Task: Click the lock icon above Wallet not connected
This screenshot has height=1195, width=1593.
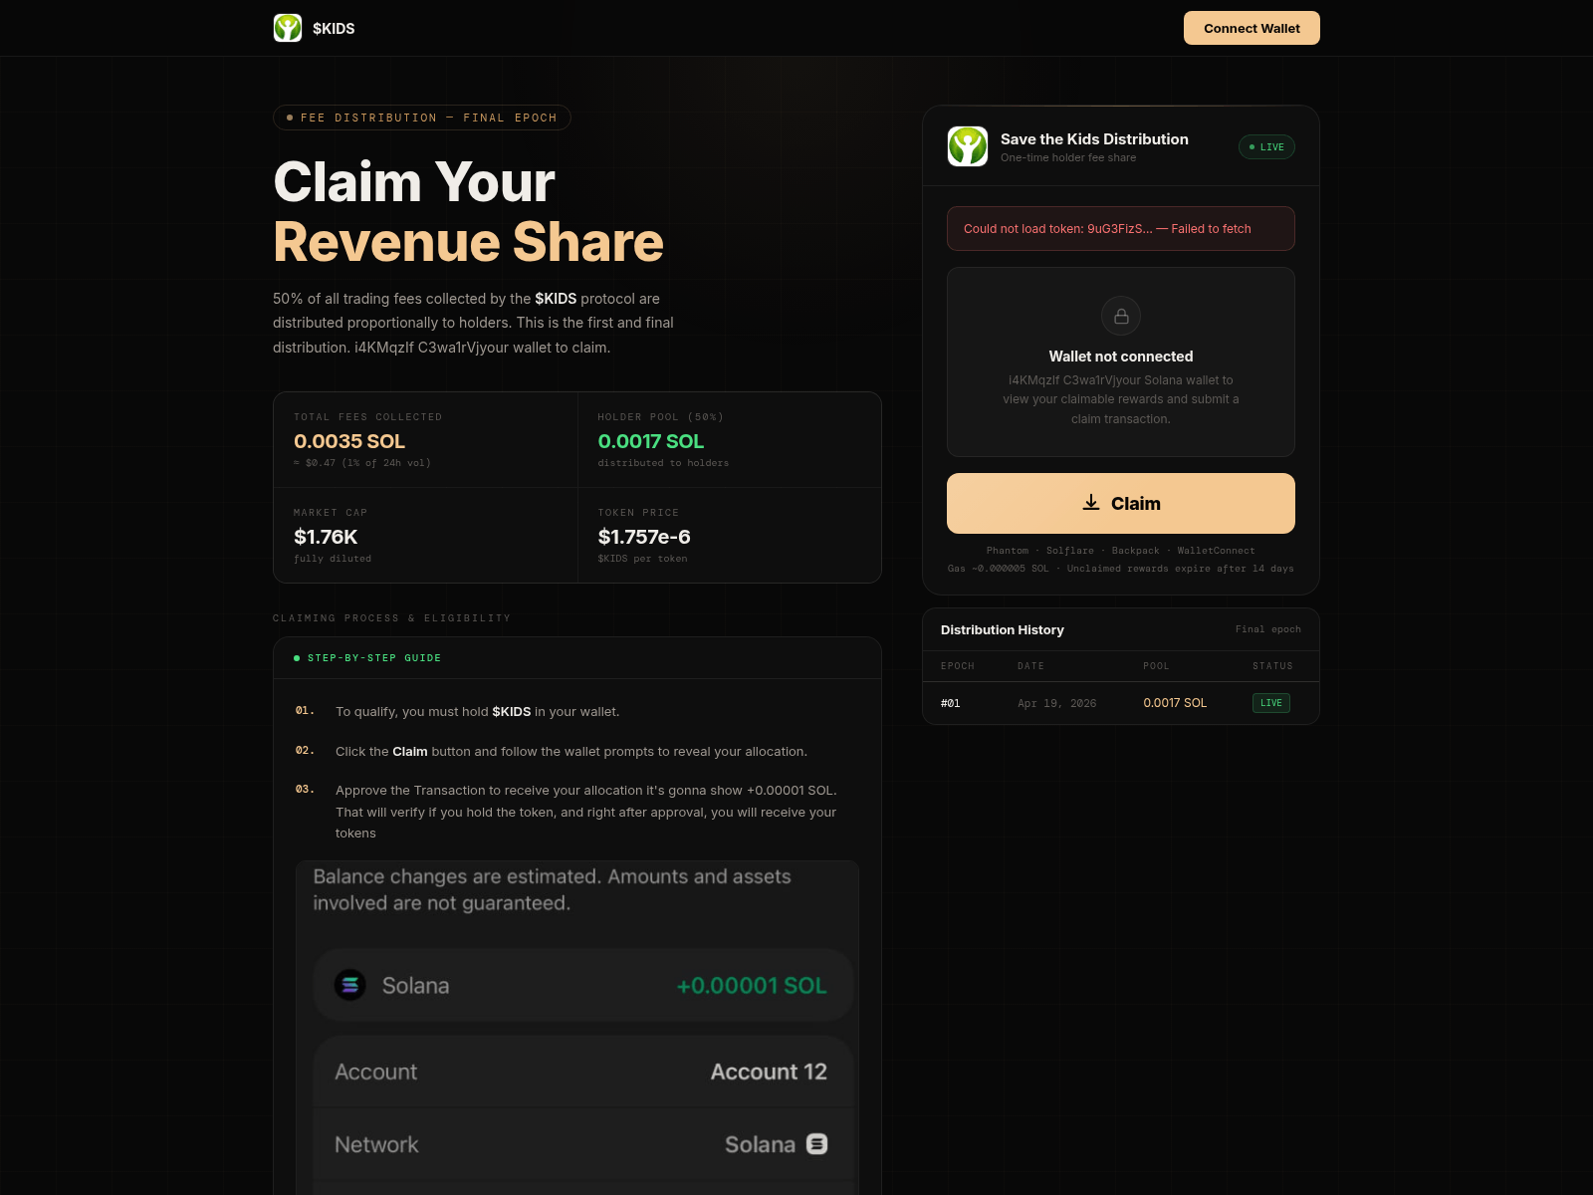Action: (1121, 317)
